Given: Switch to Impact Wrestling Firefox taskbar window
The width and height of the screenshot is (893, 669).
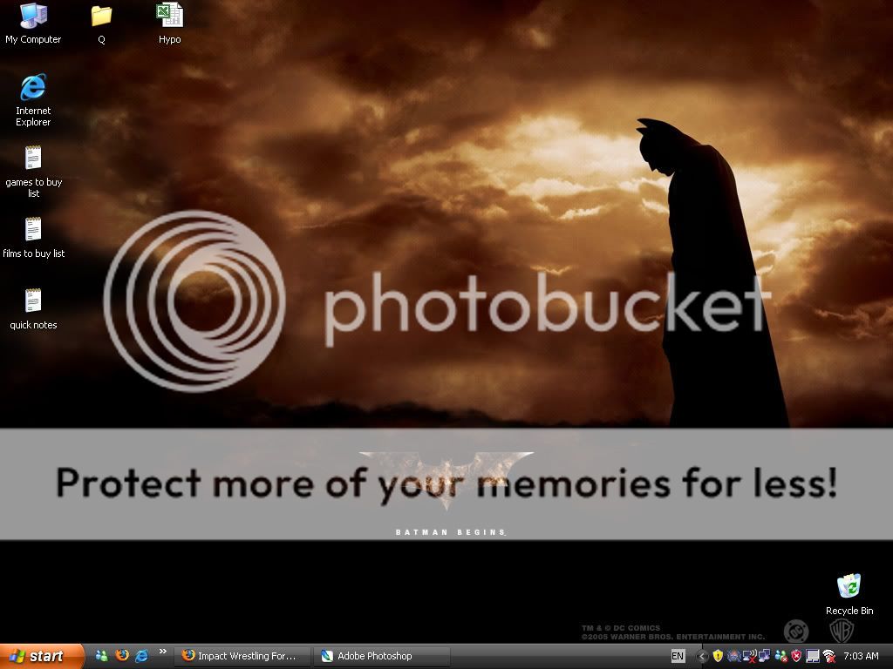Looking at the screenshot, I should tap(242, 656).
